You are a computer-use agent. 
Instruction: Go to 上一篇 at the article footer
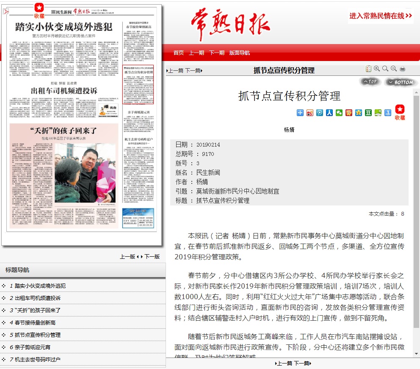click(284, 363)
